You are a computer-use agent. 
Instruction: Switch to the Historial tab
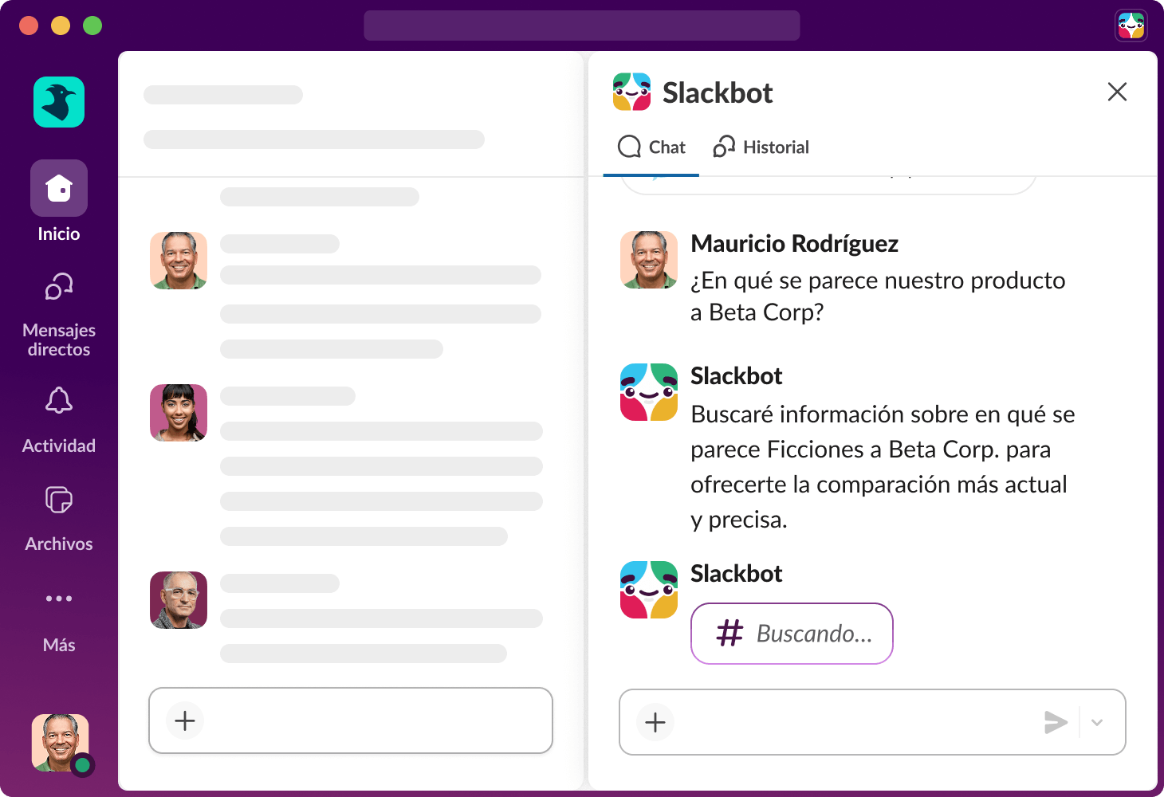click(x=760, y=147)
